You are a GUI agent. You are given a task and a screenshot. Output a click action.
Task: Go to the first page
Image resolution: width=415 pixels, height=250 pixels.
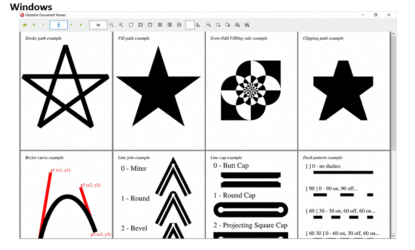(x=34, y=25)
